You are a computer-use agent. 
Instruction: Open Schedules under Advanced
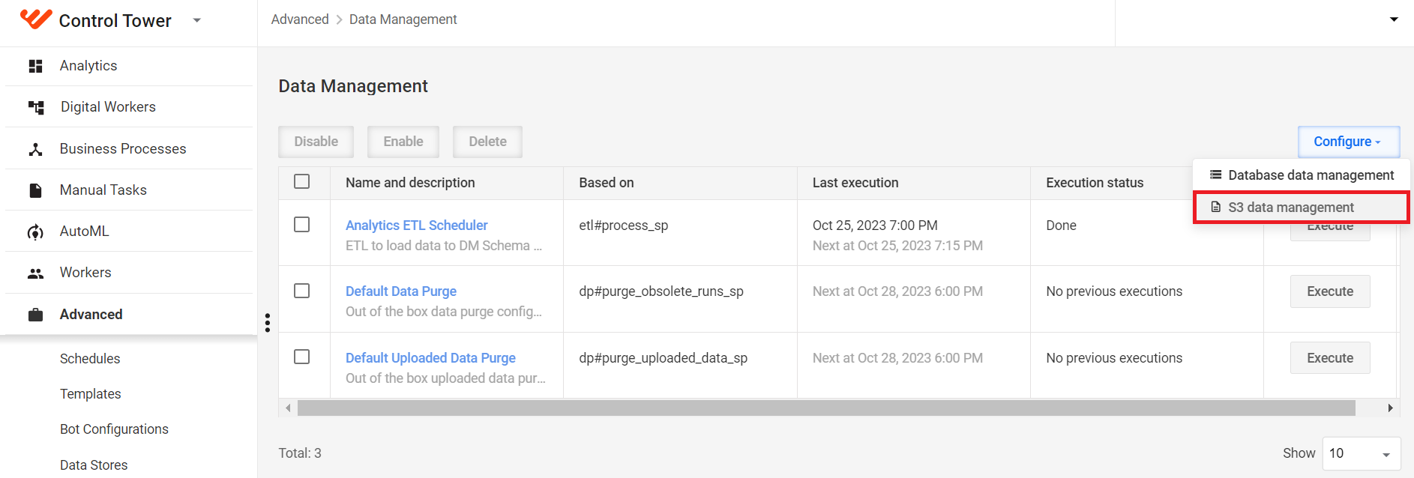coord(90,359)
